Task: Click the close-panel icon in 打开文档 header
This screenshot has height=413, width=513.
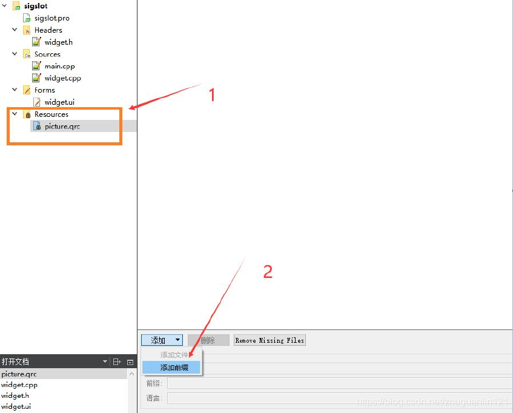Action: click(x=130, y=362)
